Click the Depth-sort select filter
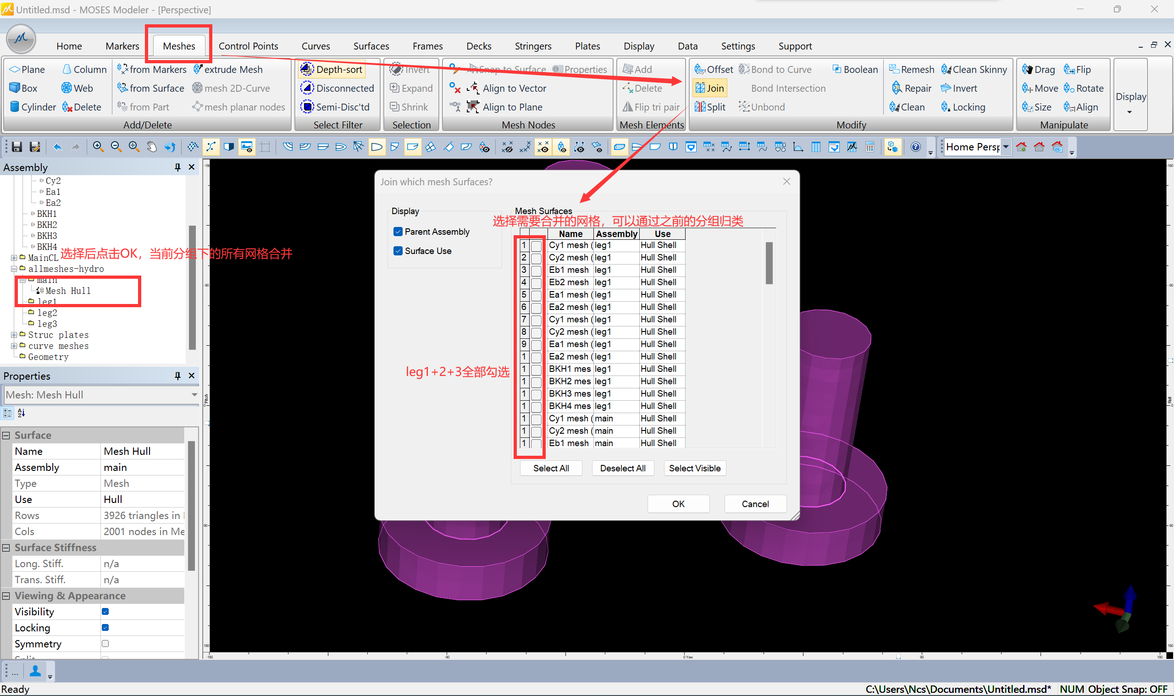Viewport: 1174px width, 696px height. [x=332, y=69]
